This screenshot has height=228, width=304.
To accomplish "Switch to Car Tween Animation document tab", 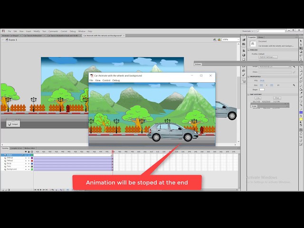I will tap(33, 36).
